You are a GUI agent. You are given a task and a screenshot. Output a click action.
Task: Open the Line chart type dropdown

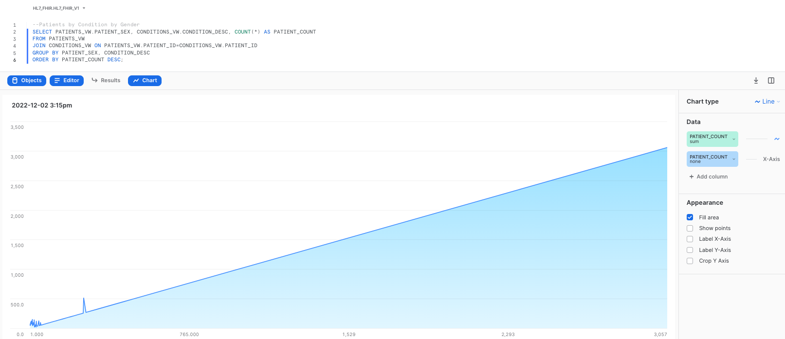tap(767, 102)
